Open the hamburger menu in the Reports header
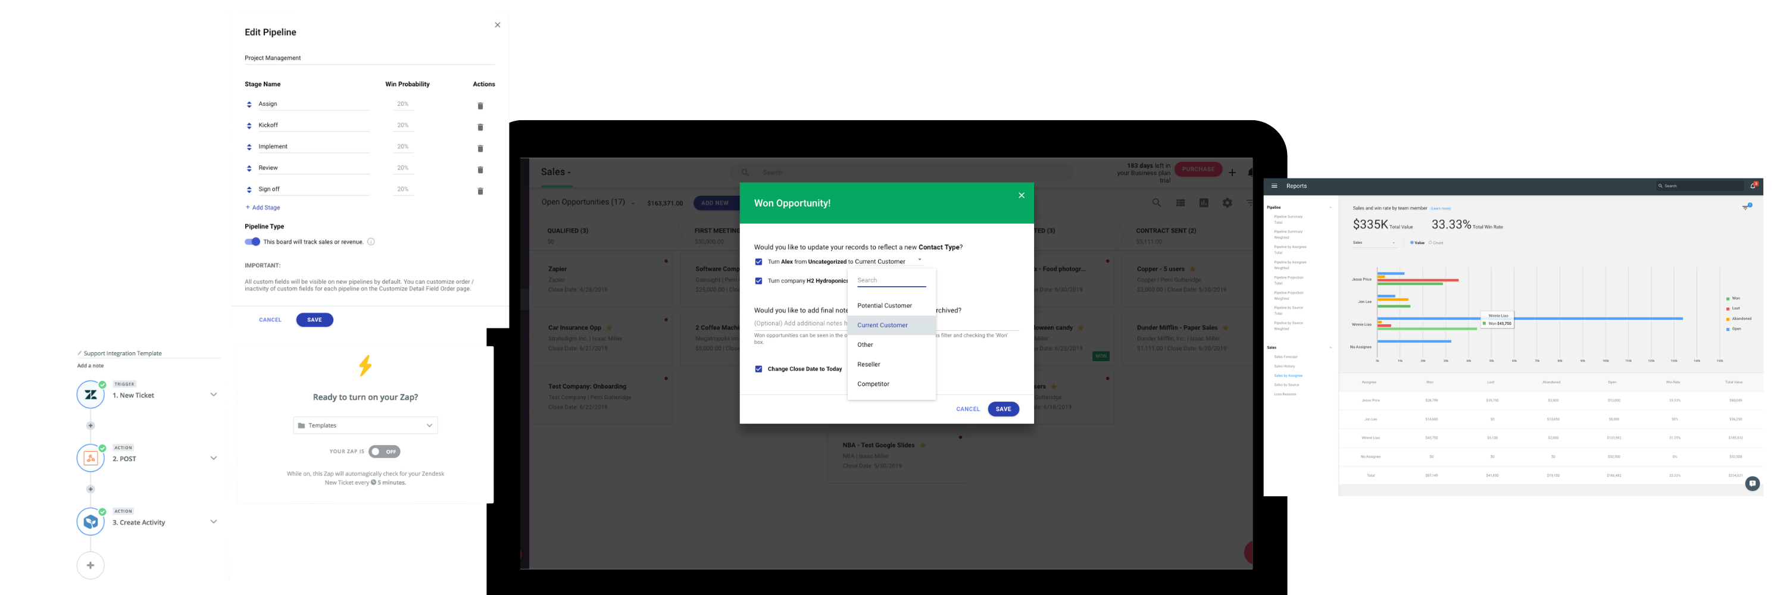Image resolution: width=1774 pixels, height=595 pixels. coord(1274,186)
